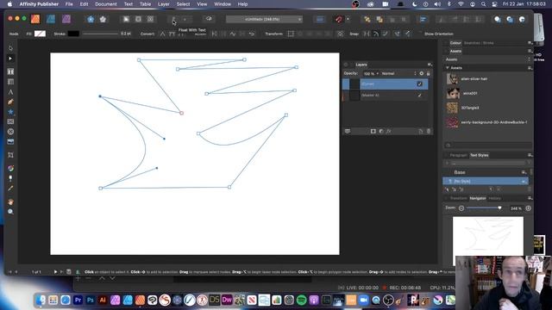Convert node to sharp icon

pos(162,34)
